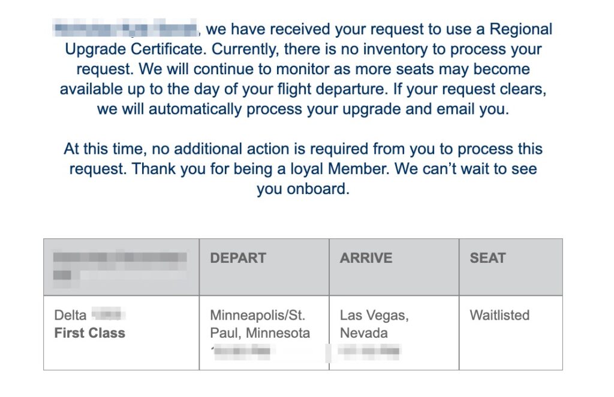Click the "First Class" cabin label

[90, 333]
